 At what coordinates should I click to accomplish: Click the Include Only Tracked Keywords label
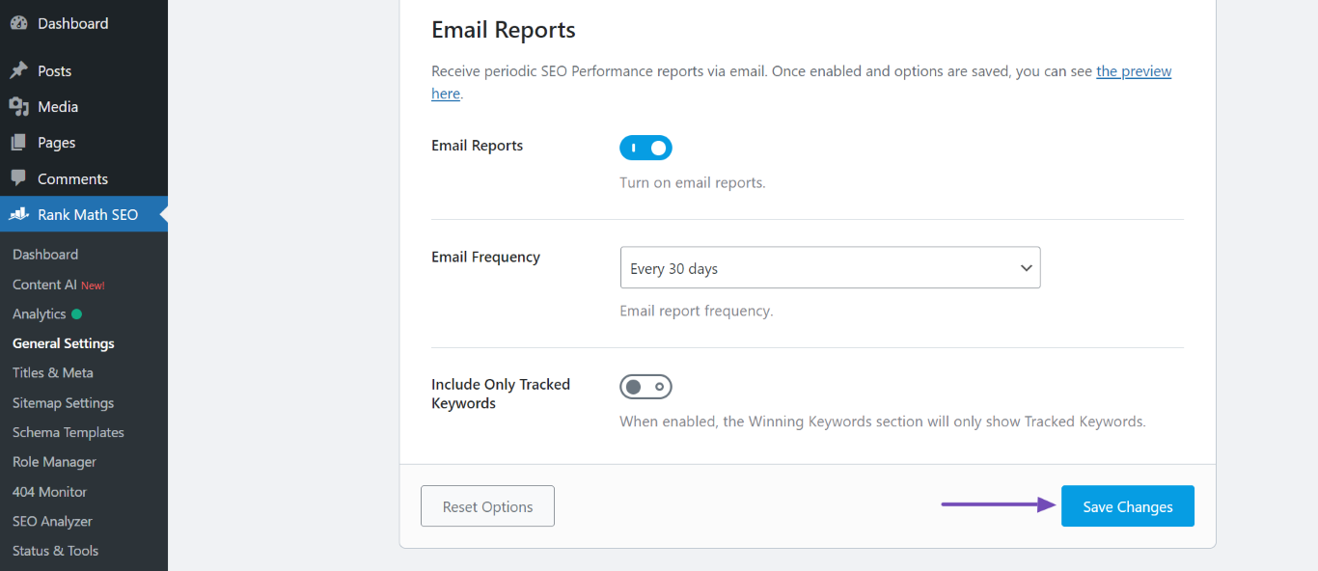coord(501,394)
